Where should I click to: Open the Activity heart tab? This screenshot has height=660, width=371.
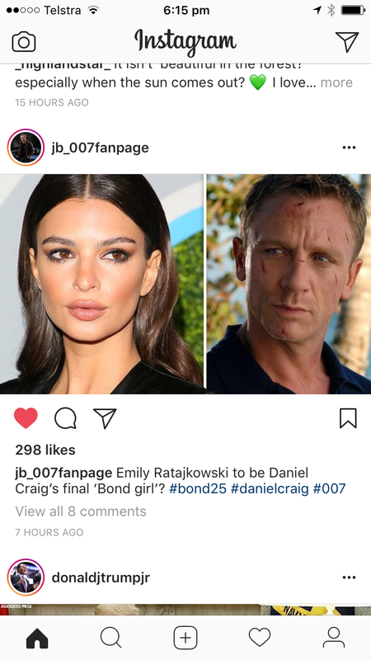[x=260, y=638]
